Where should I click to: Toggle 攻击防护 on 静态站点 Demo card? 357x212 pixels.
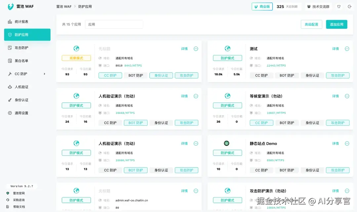337,170
